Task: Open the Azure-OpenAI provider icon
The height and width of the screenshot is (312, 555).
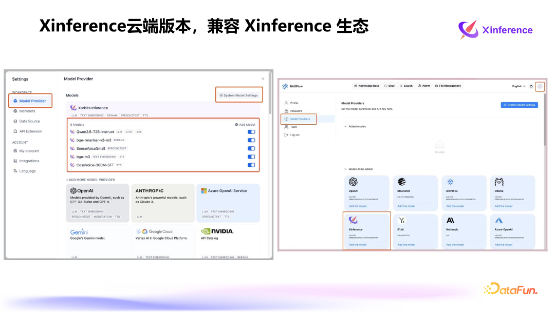Action: pos(499,220)
